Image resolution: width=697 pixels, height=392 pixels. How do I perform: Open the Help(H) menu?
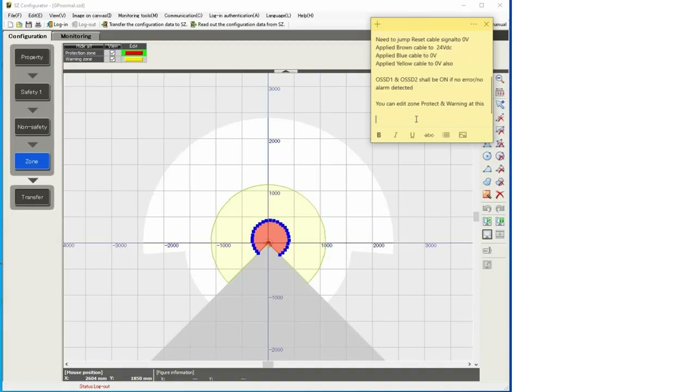point(305,15)
